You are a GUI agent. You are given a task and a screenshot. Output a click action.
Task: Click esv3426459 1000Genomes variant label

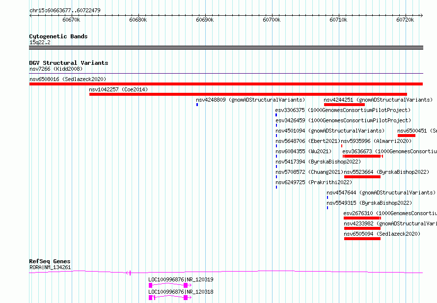coord(343,120)
